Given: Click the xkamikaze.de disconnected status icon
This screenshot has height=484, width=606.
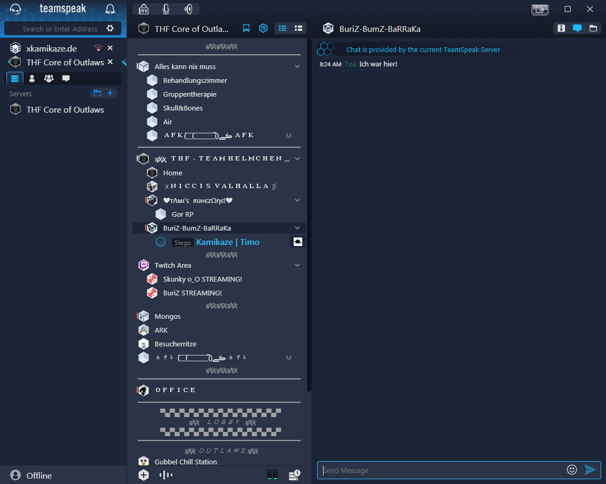Looking at the screenshot, I should 98,48.
